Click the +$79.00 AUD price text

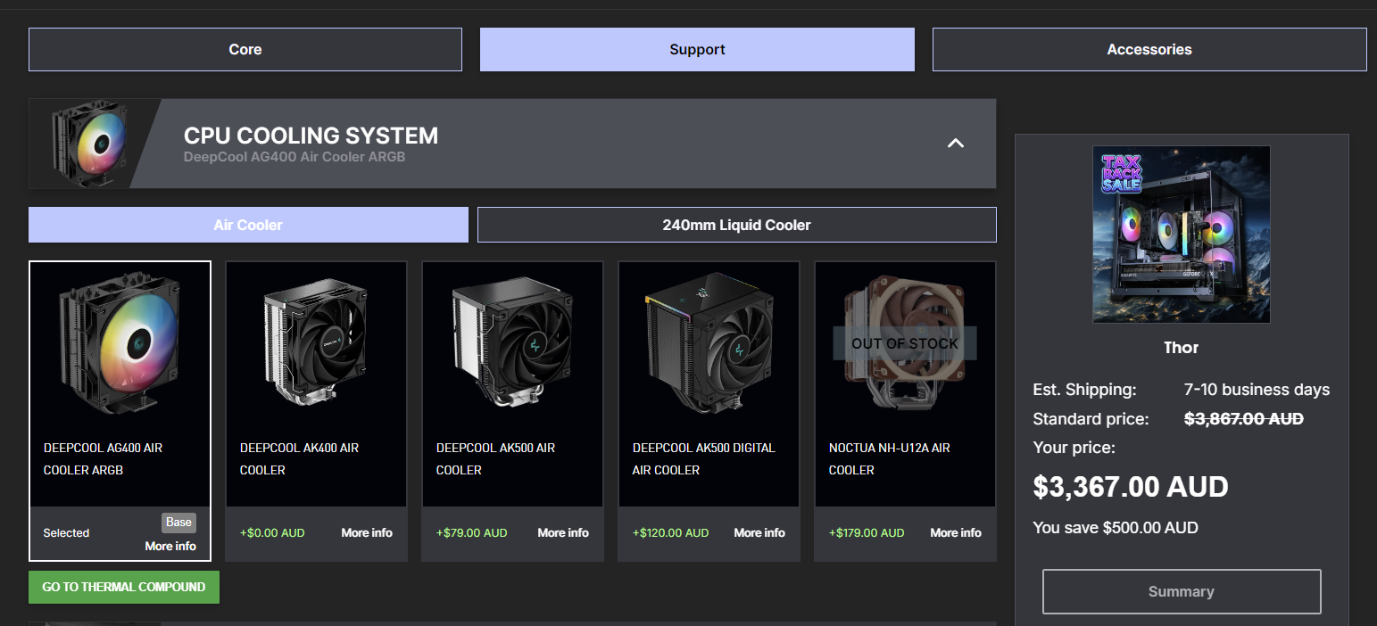click(x=472, y=532)
